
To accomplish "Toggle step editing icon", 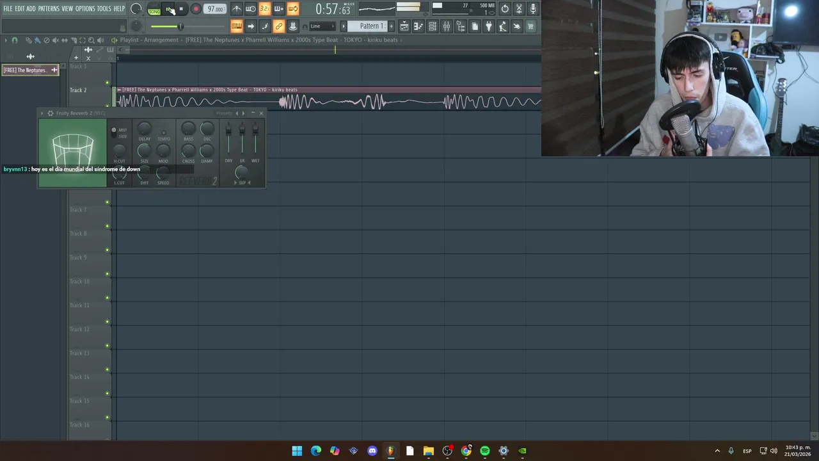I will coord(265,26).
